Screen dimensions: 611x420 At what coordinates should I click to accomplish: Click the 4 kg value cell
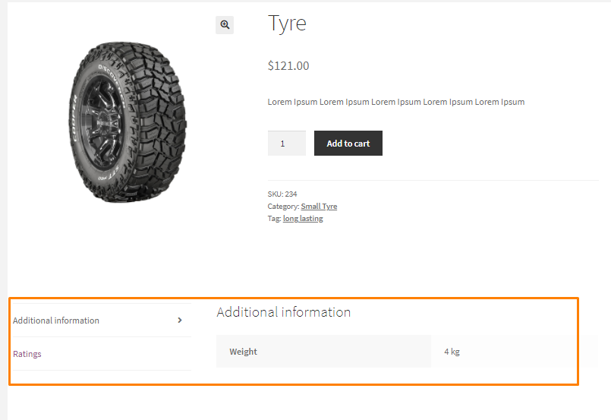pyautogui.click(x=515, y=352)
